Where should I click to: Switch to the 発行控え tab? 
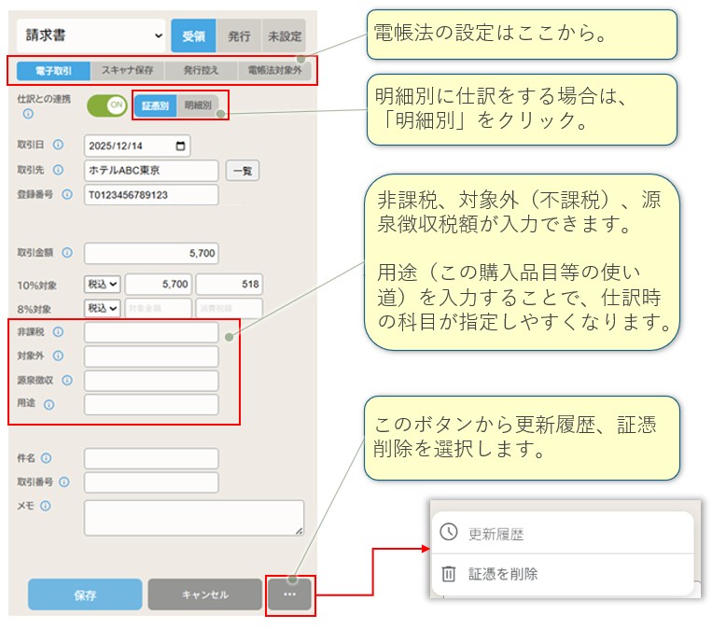coord(201,71)
